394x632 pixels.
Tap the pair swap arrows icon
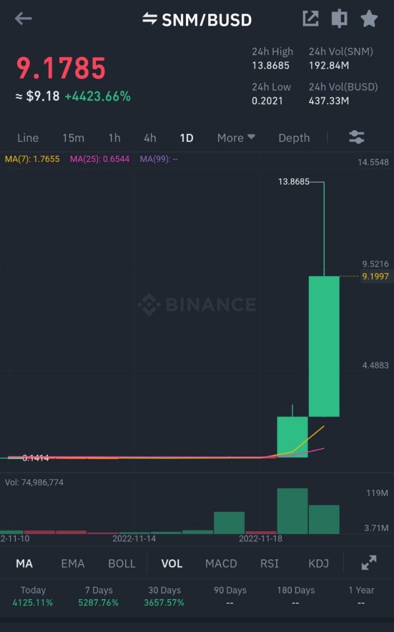pos(150,19)
